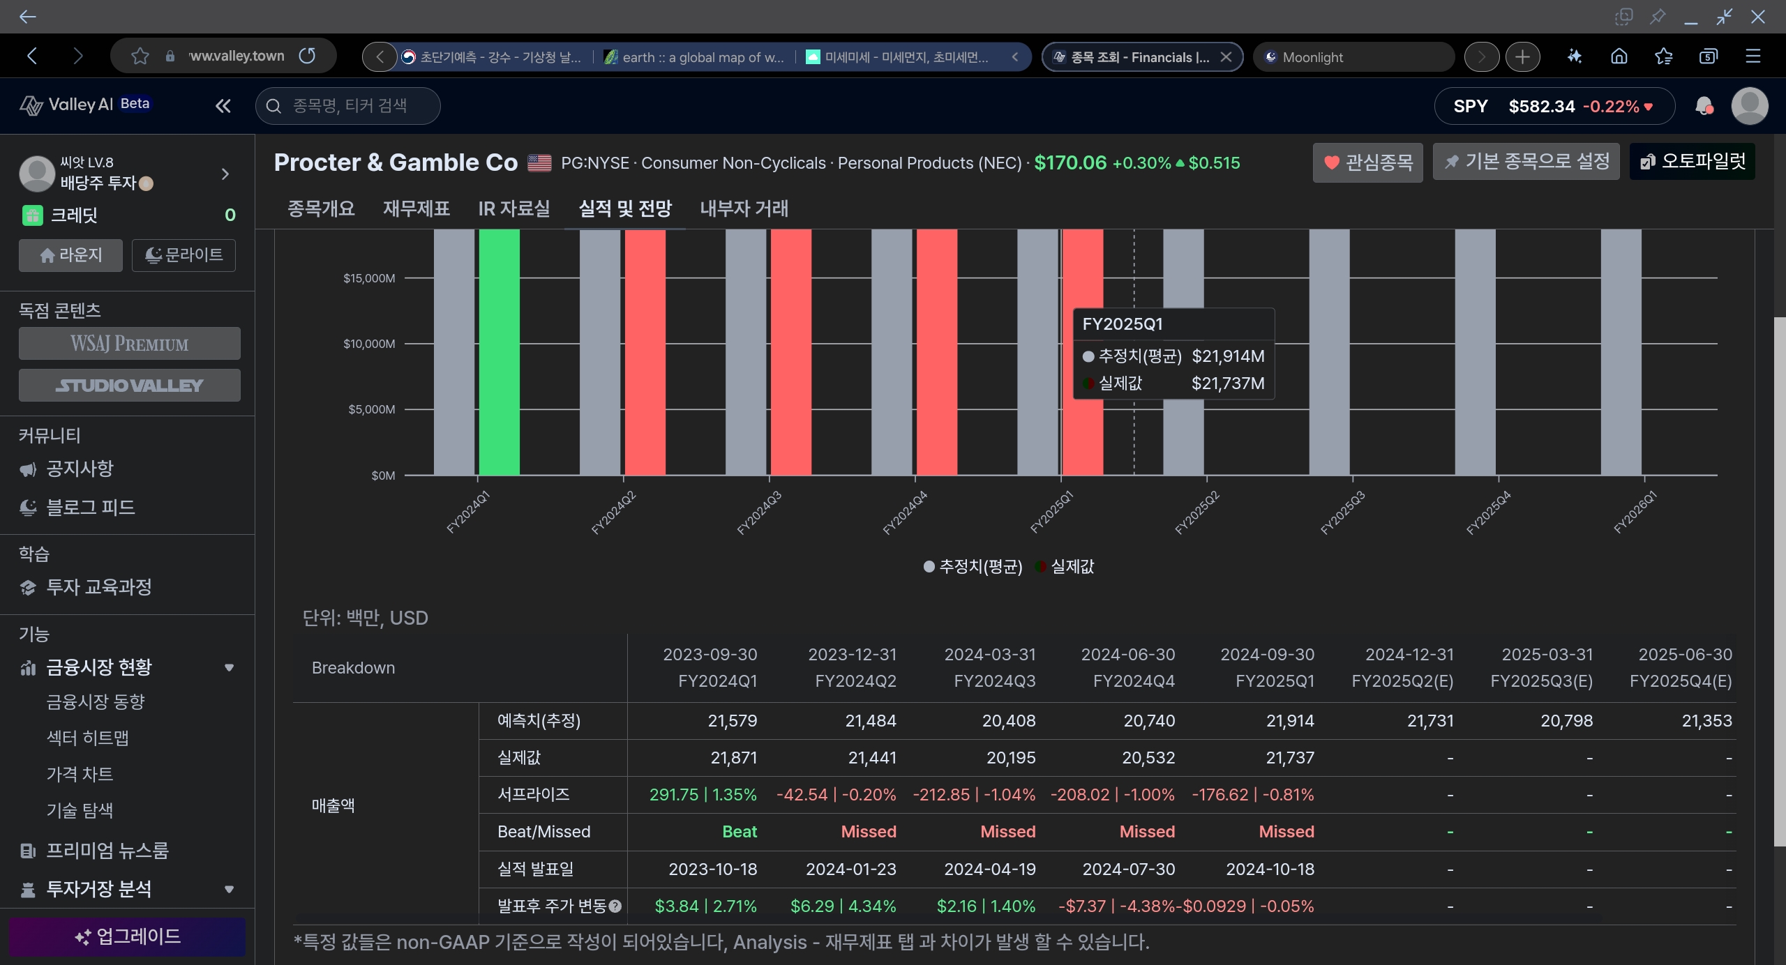Image resolution: width=1786 pixels, height=965 pixels.
Task: Toggle 관심종목 favorite heart button
Action: click(x=1367, y=162)
